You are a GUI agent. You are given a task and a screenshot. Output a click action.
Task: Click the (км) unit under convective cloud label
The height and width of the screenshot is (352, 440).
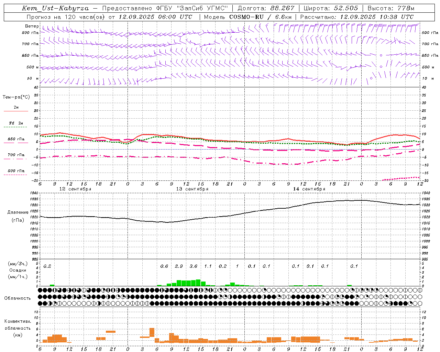(18, 335)
